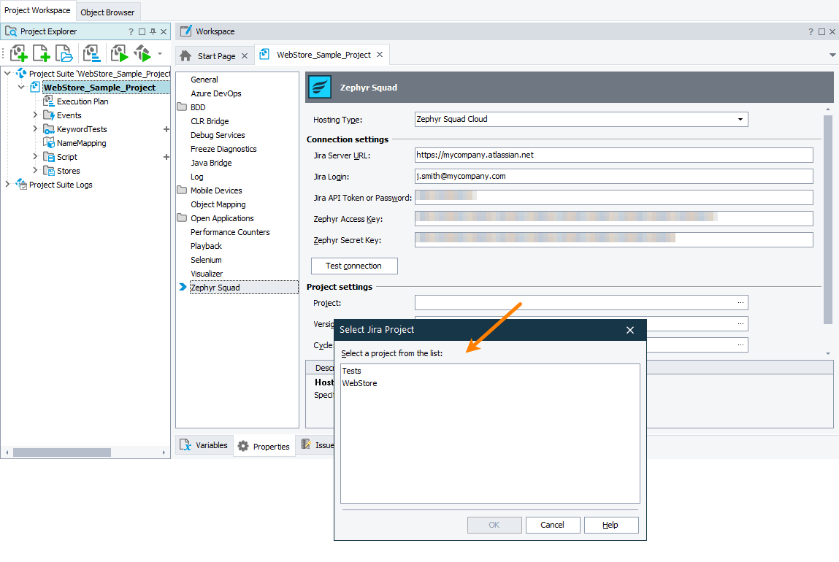Click the Add New Item icon
The width and height of the screenshot is (839, 562).
(x=41, y=53)
